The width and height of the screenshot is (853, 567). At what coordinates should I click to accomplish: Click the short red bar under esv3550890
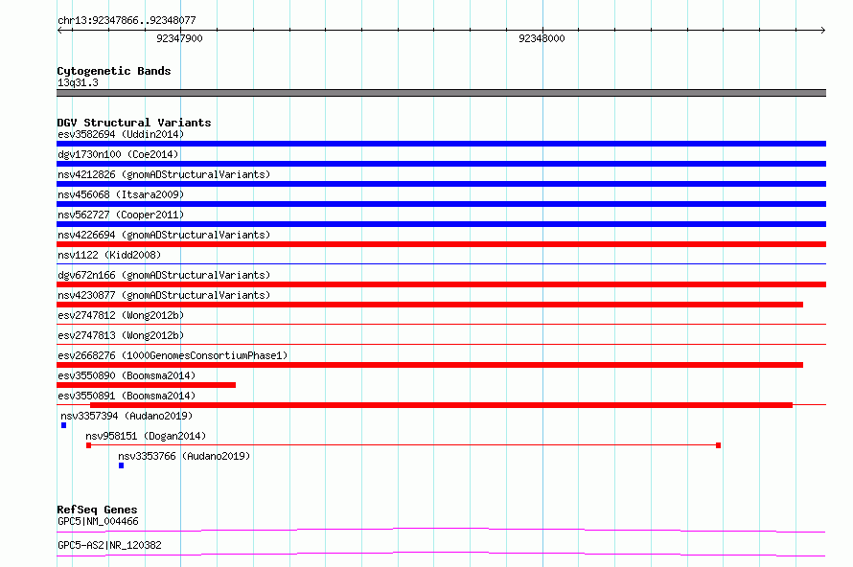147,385
